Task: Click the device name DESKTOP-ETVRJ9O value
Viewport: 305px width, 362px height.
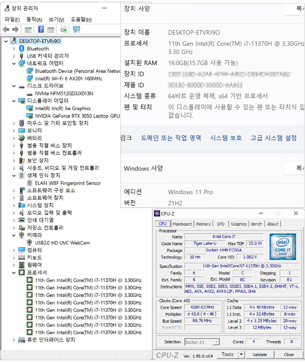Action: (194, 32)
